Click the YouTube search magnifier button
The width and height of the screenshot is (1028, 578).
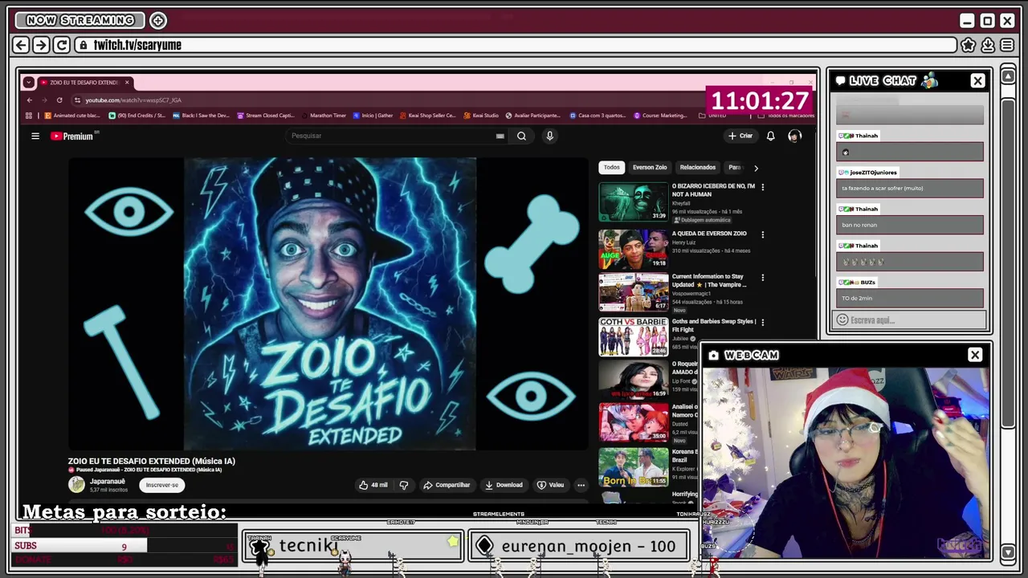pos(521,136)
